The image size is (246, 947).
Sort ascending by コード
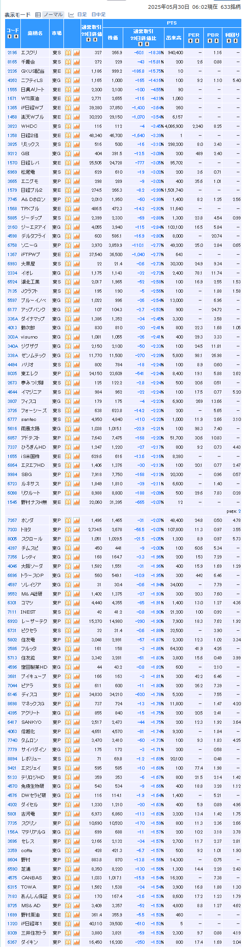tap(9, 36)
